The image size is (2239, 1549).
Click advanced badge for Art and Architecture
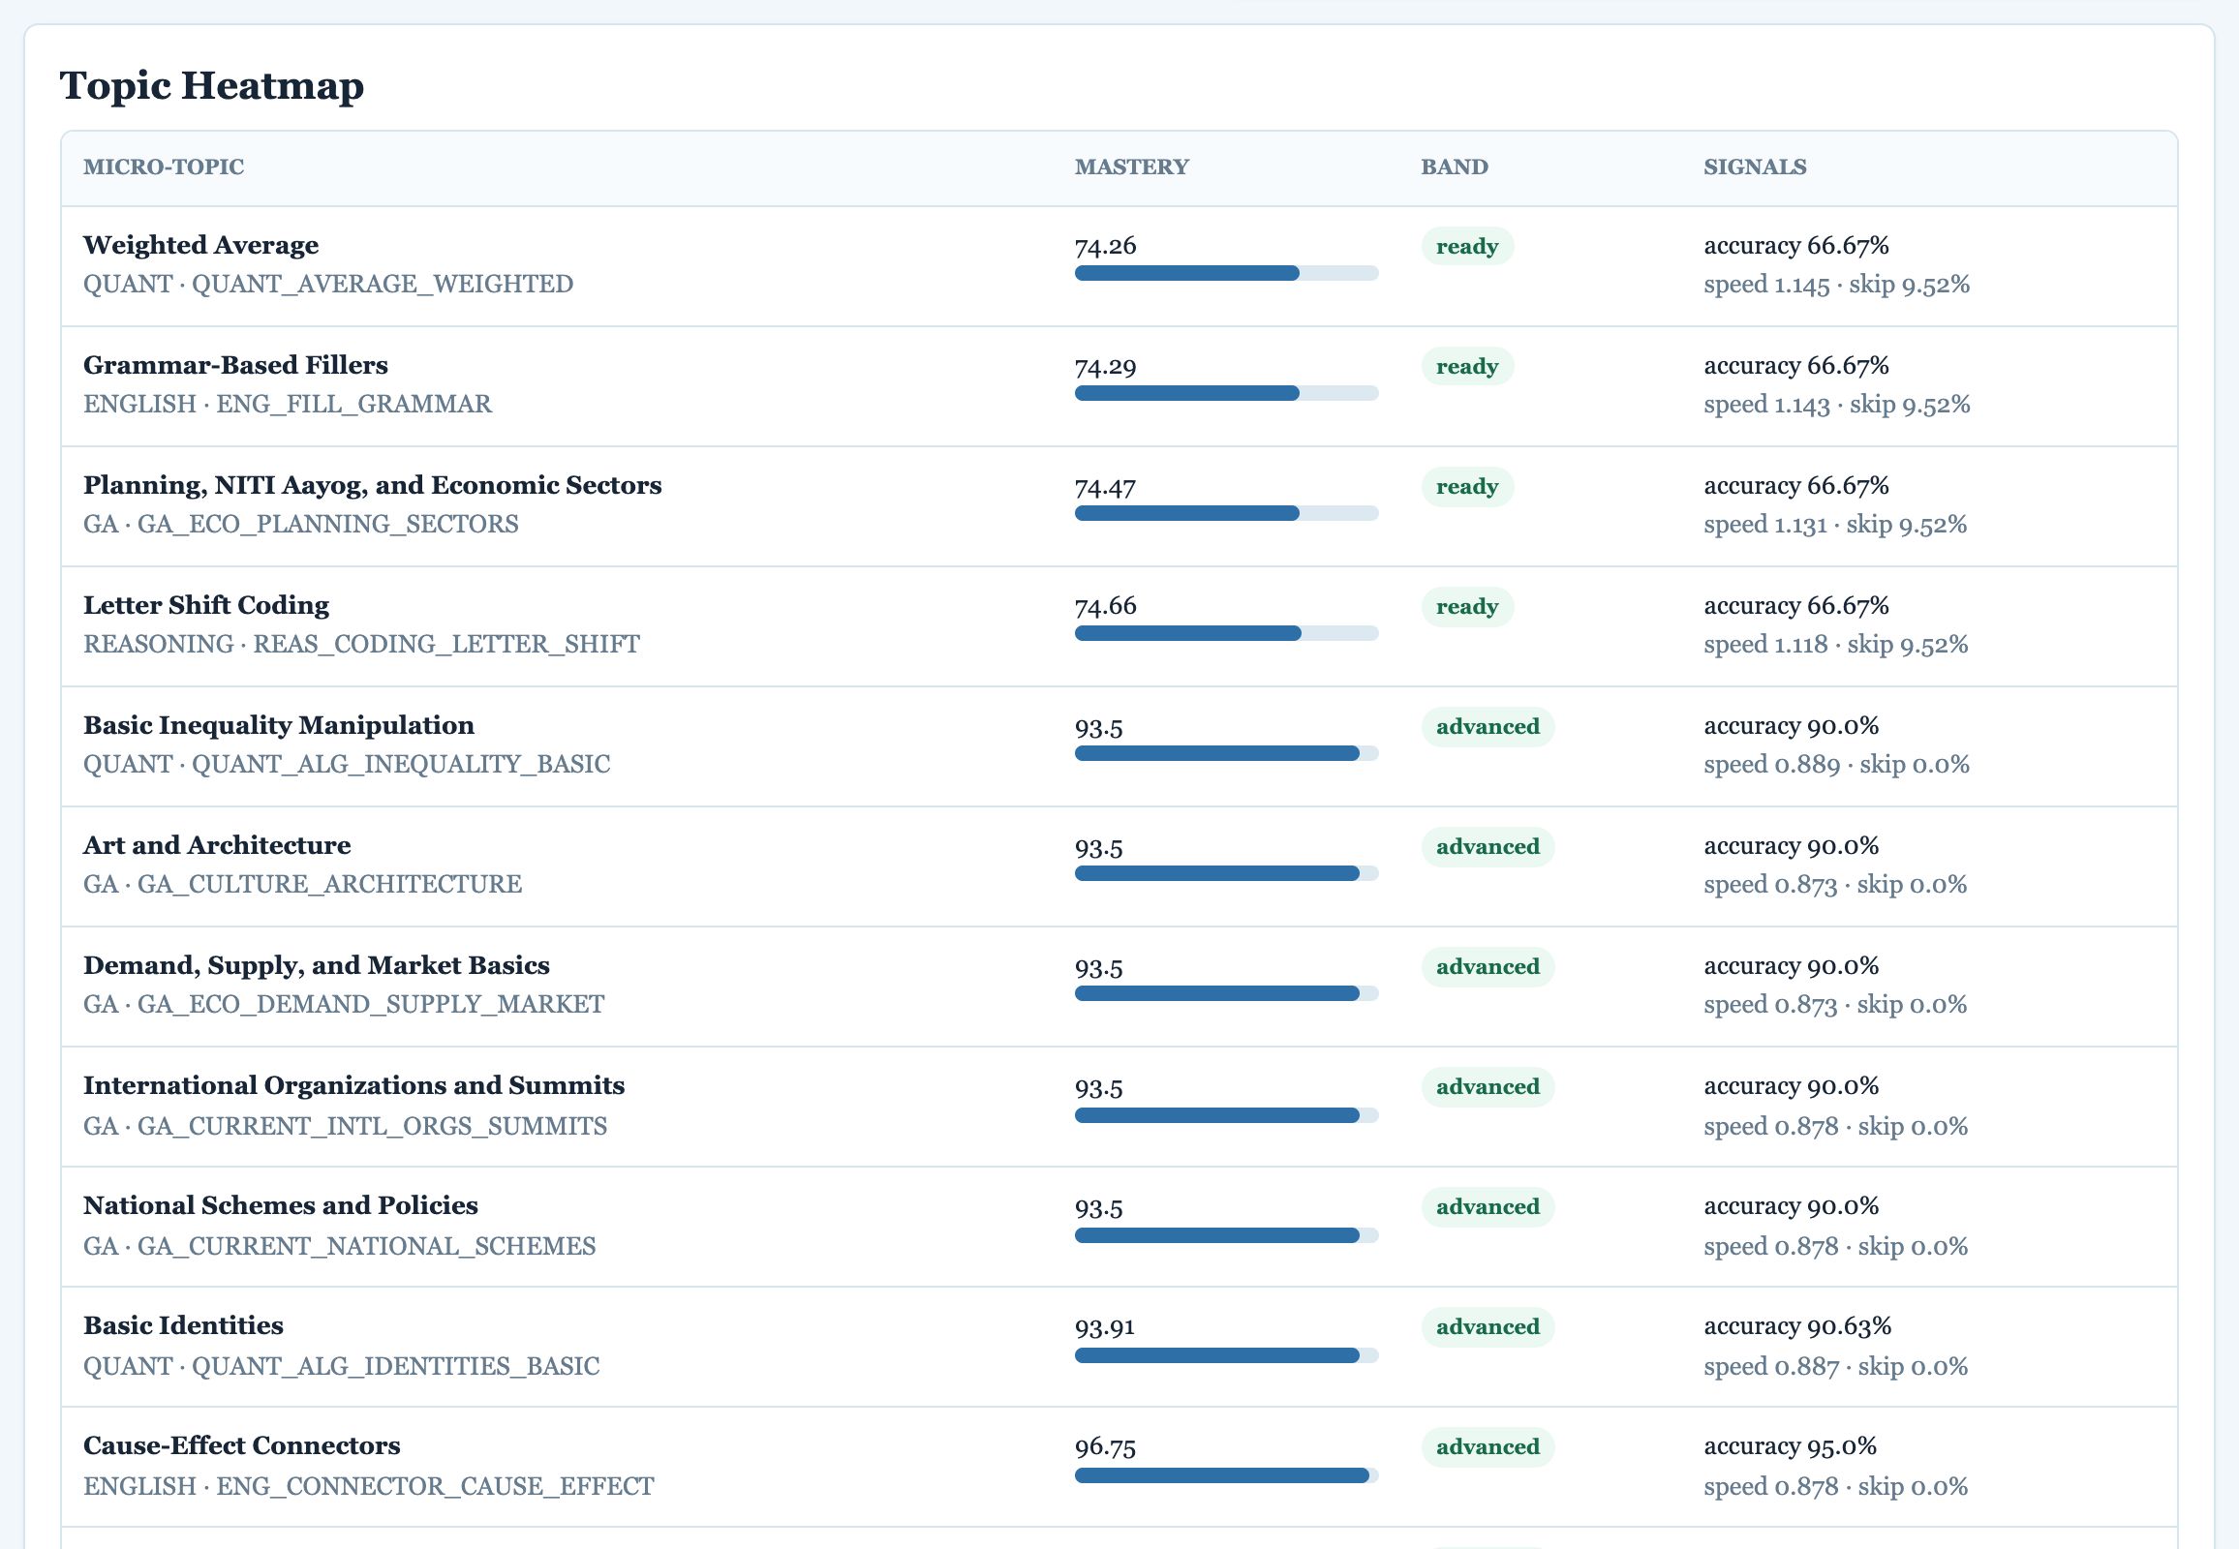[x=1488, y=846]
